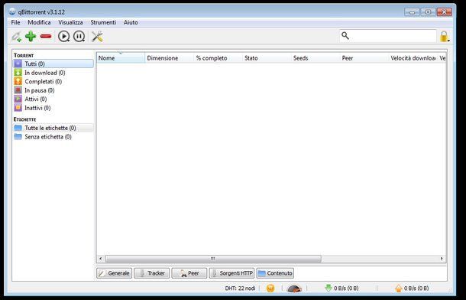Select the Tutti (0) filter
This screenshot has width=466, height=300.
tap(53, 64)
